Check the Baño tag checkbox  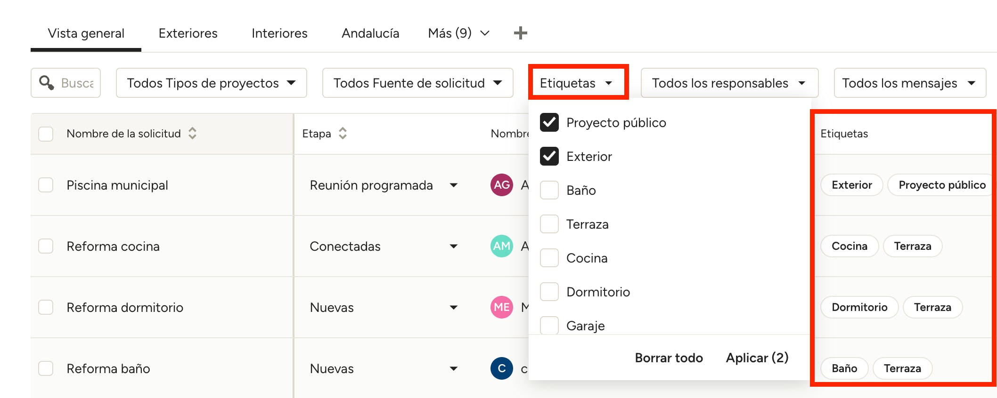point(549,191)
